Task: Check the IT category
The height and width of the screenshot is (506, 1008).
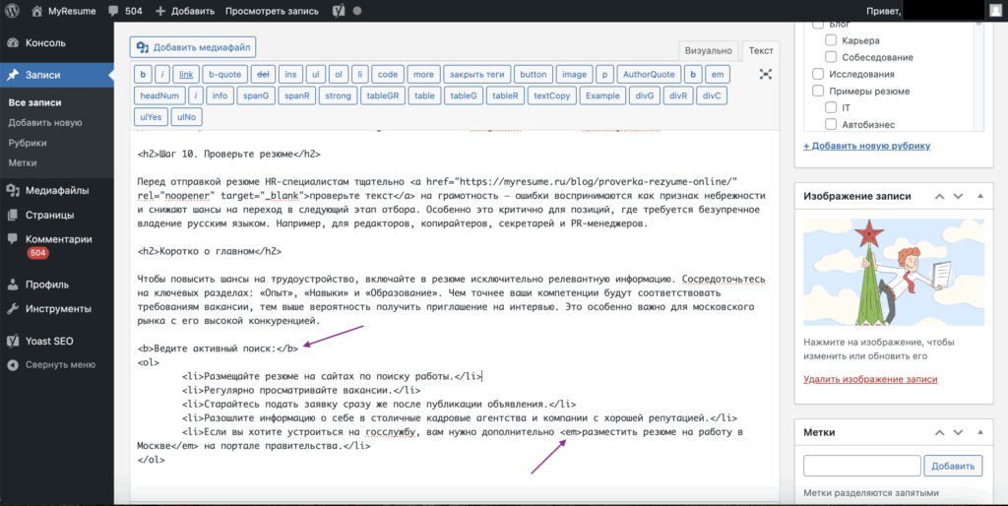Action: click(x=831, y=107)
